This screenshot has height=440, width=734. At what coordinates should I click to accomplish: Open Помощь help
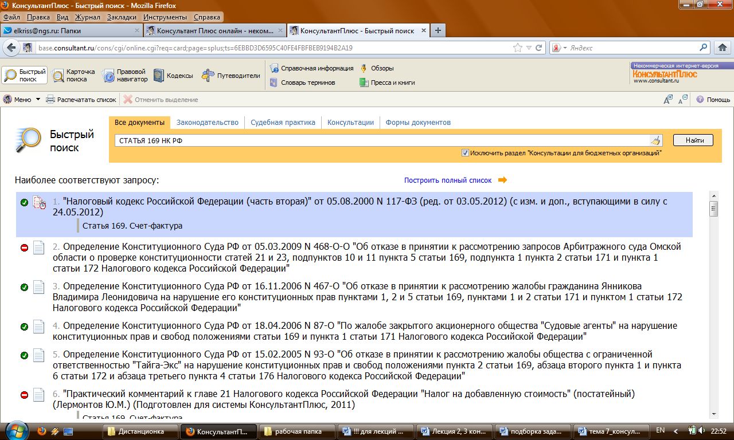point(713,100)
